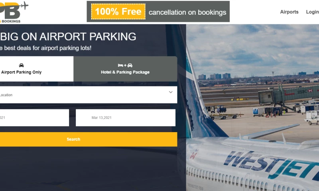Image resolution: width=319 pixels, height=191 pixels.
Task: Open the Mar 13,2021 date picker
Action: pyautogui.click(x=126, y=118)
